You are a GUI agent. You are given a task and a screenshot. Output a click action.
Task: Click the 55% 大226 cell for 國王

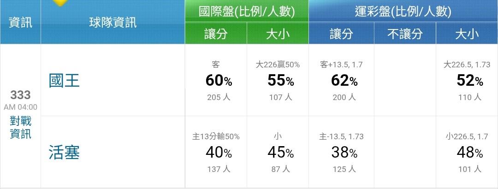click(x=278, y=81)
